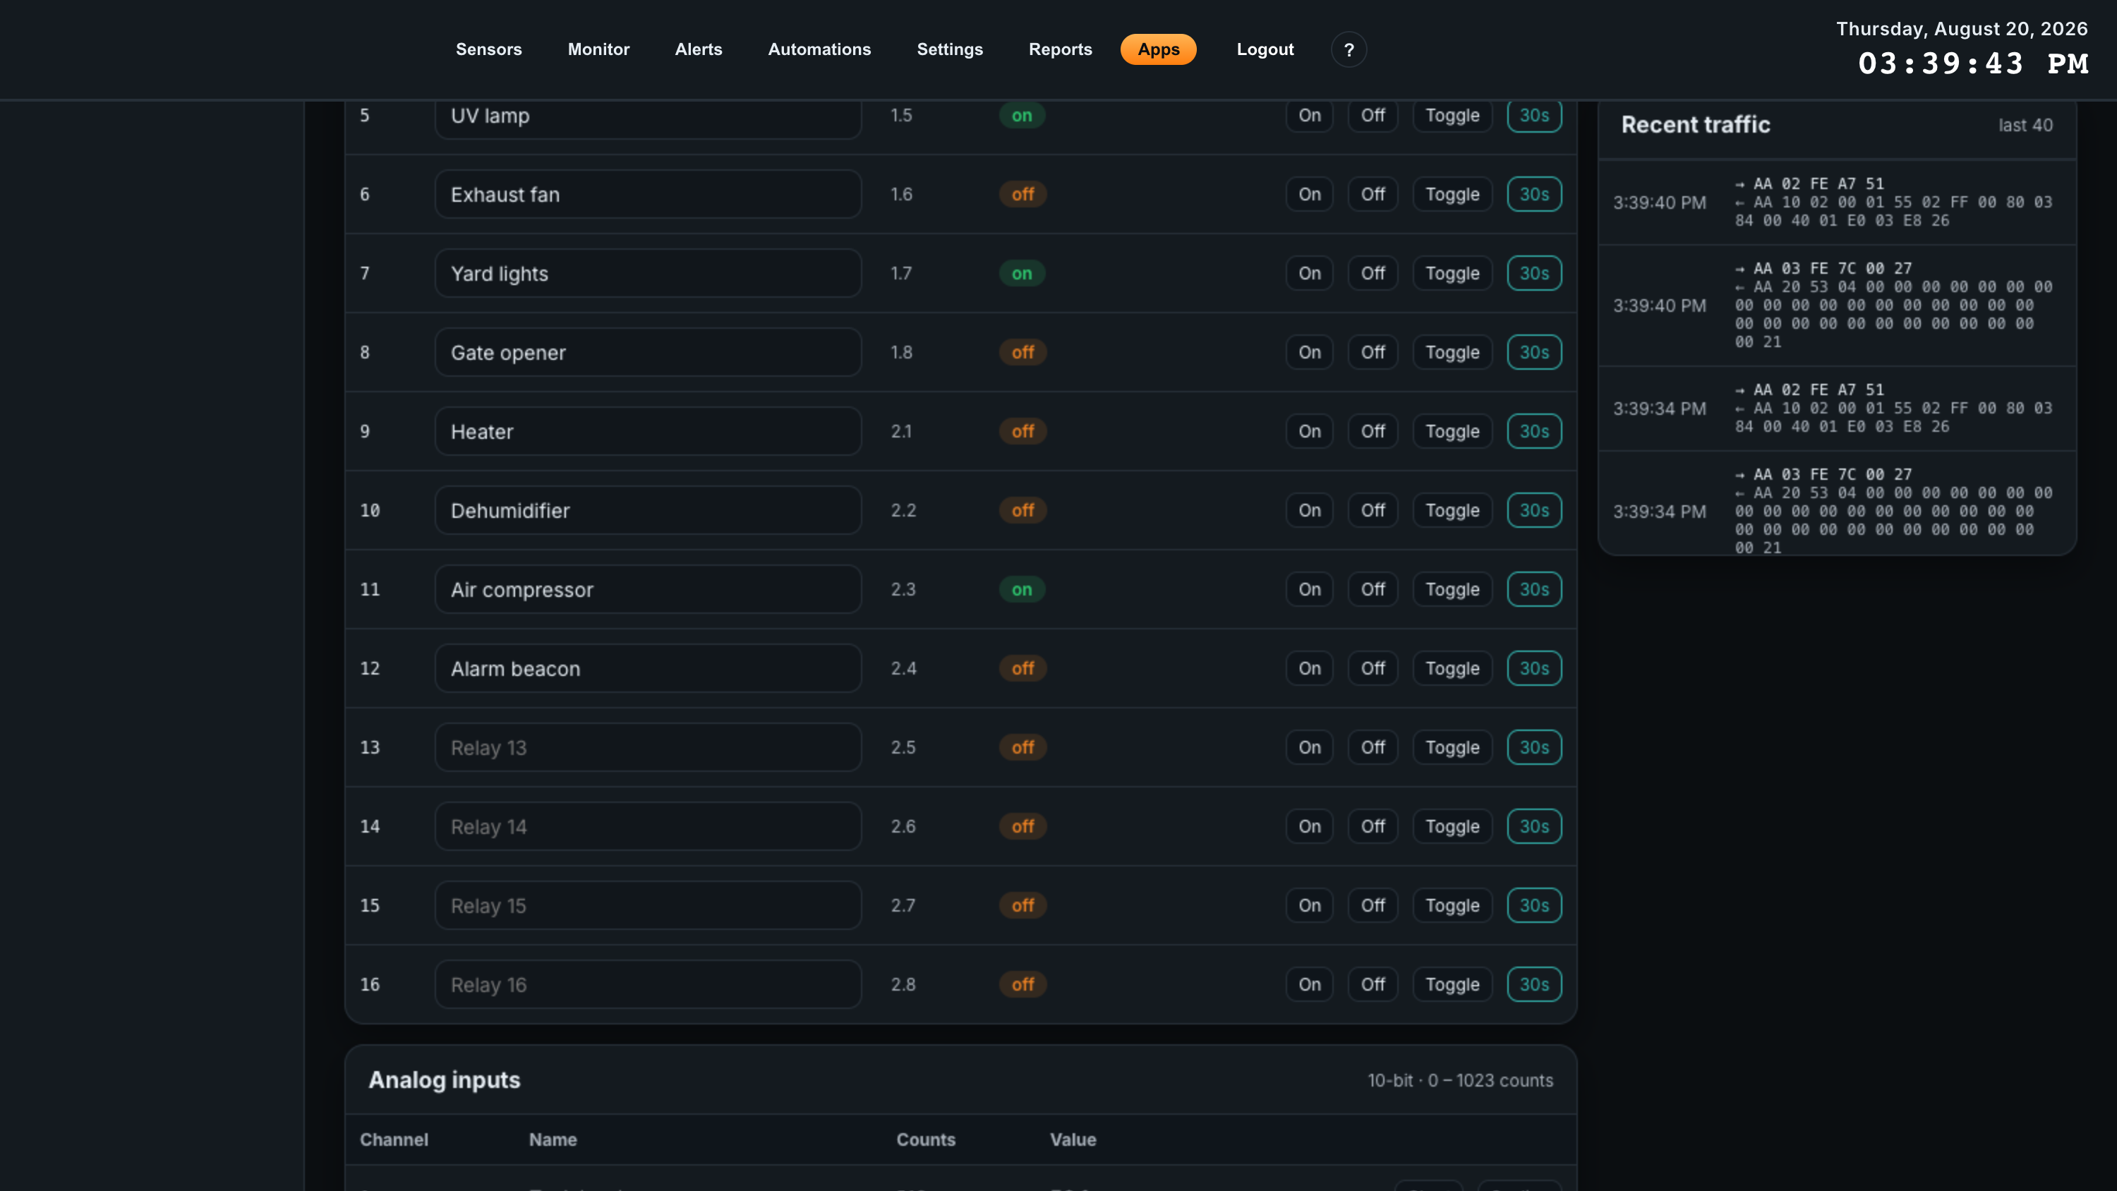
Task: Turn On the Heater relay
Action: (x=1310, y=430)
